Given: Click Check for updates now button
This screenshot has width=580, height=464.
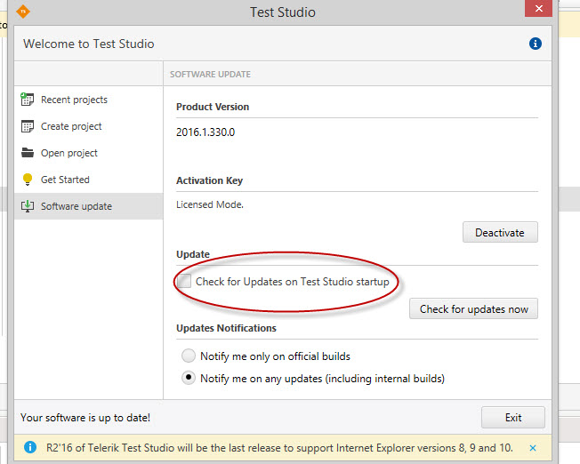Looking at the screenshot, I should tap(473, 309).
